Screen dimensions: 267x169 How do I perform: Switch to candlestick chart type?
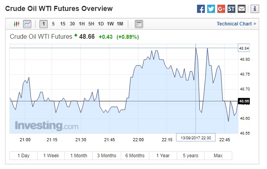coord(16,24)
